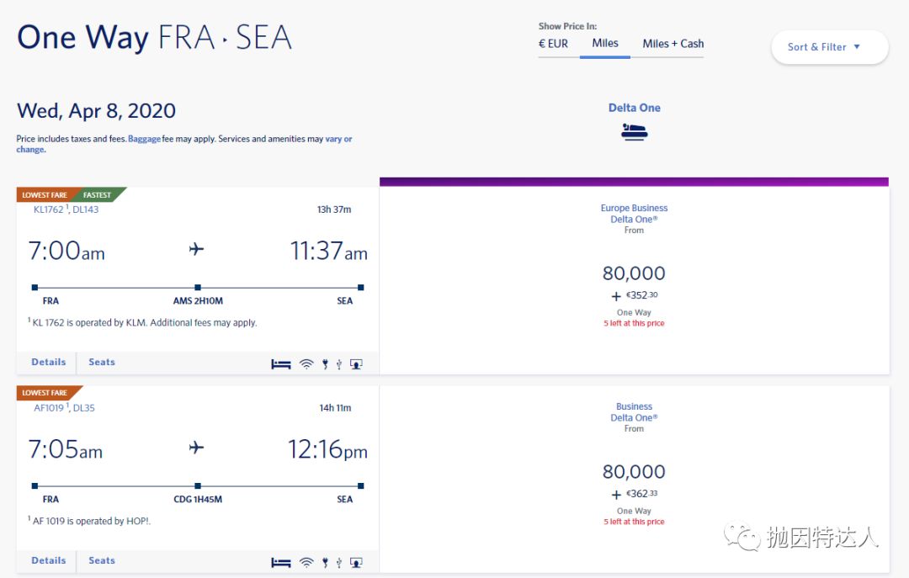Click the USB port icon on AF1019 flight
This screenshot has height=578, width=909.
(338, 563)
